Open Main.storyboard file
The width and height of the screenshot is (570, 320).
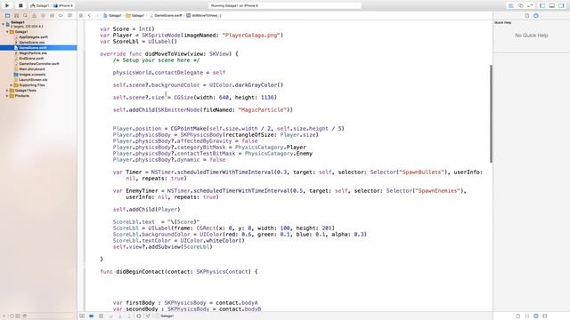point(32,69)
